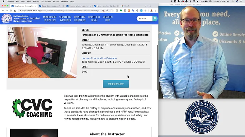Switch to Home Inspection Standards tab
The height and width of the screenshot is (137, 245).
point(106,6)
